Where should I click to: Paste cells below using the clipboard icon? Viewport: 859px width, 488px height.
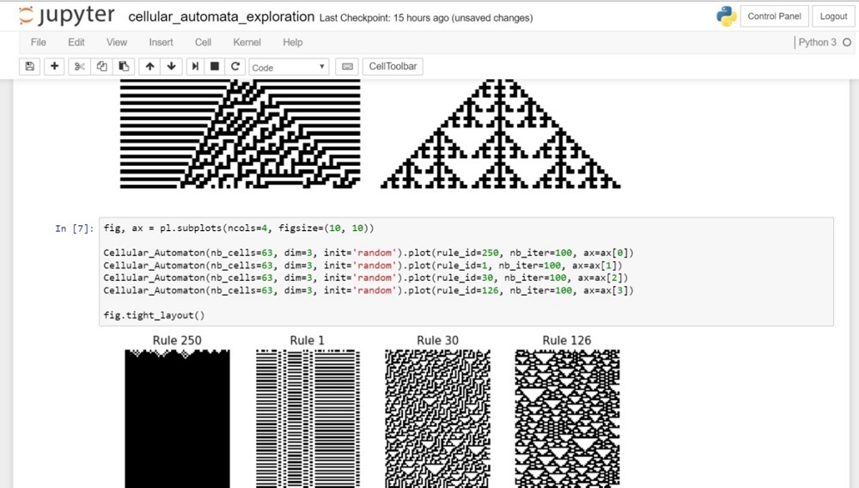(124, 66)
